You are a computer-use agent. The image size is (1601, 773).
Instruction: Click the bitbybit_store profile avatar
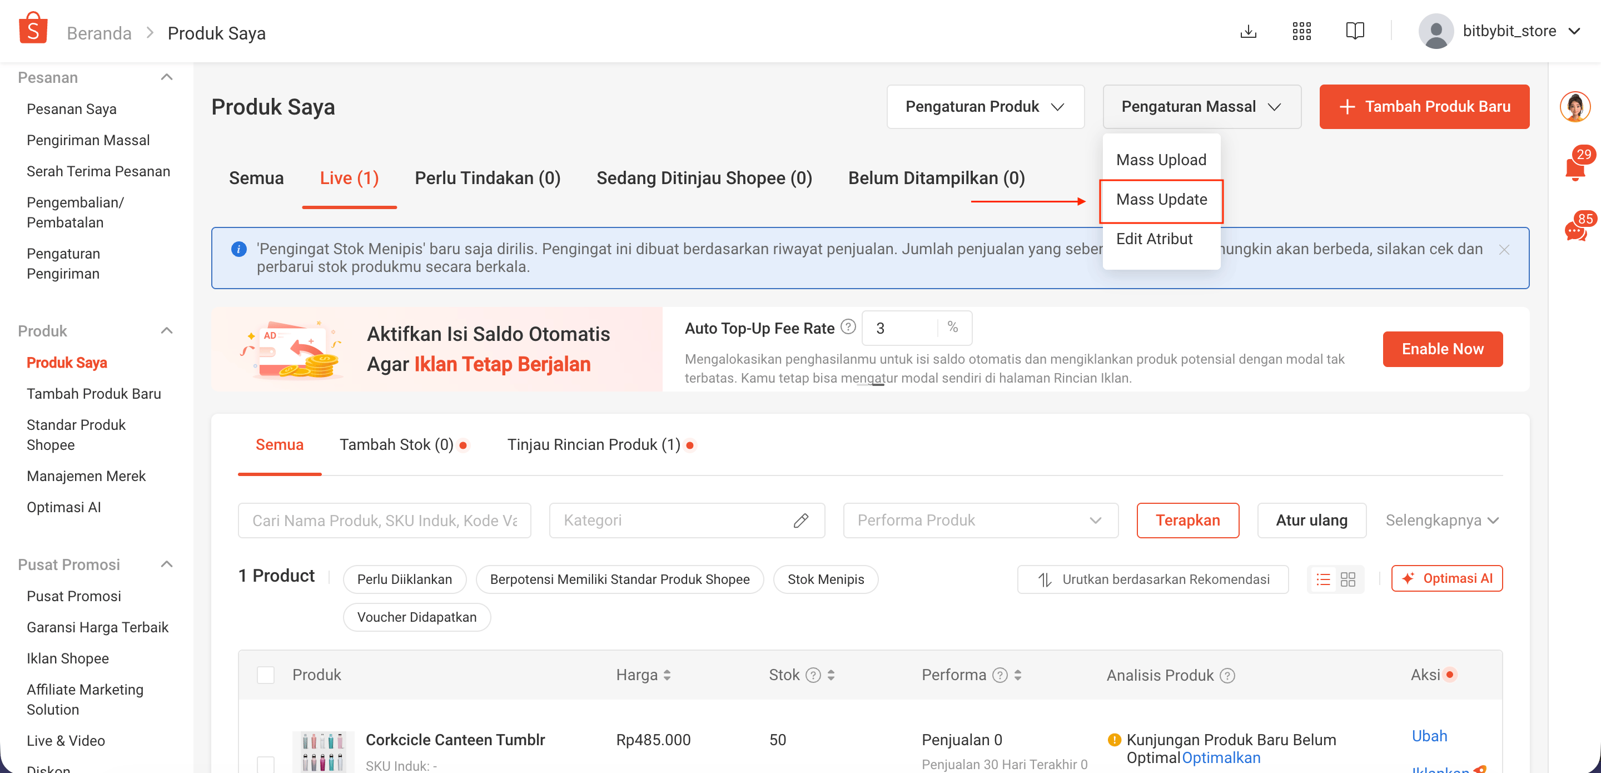coord(1436,31)
